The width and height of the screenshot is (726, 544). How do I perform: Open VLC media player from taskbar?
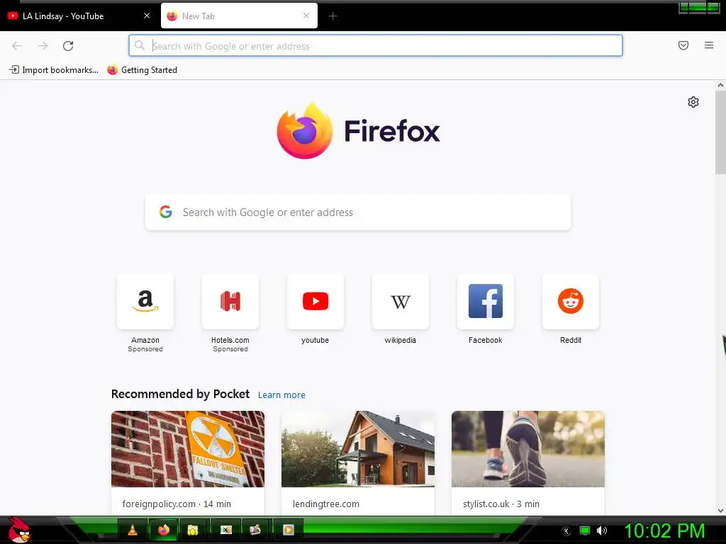coord(133,530)
